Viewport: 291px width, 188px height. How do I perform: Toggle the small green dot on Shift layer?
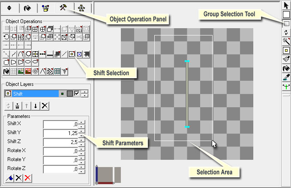point(63,94)
